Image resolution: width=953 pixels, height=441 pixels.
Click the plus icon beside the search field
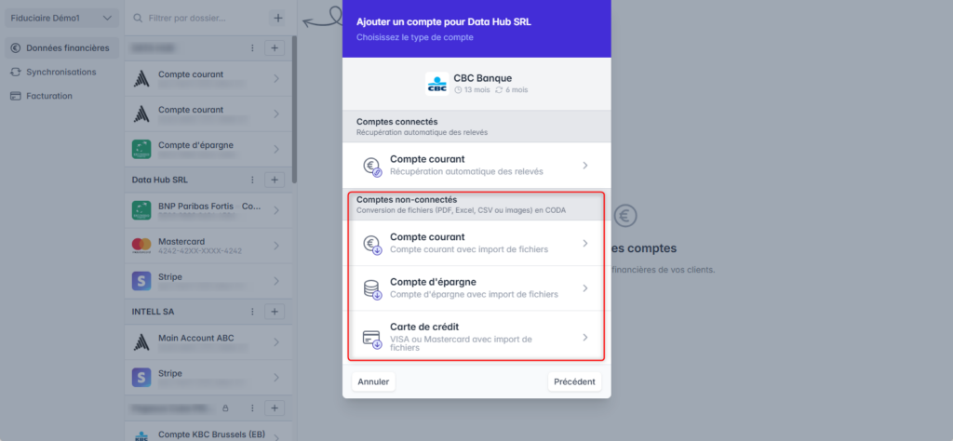(x=277, y=18)
